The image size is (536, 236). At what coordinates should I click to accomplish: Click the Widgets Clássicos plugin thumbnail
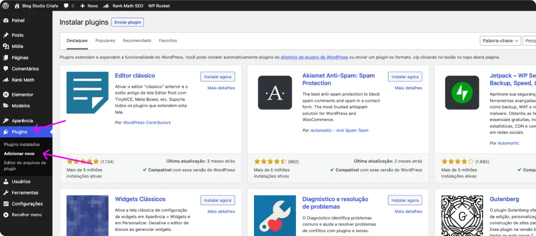tap(87, 216)
